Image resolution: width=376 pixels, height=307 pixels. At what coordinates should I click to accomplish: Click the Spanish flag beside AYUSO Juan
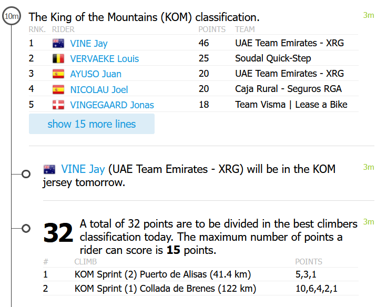[x=58, y=74]
